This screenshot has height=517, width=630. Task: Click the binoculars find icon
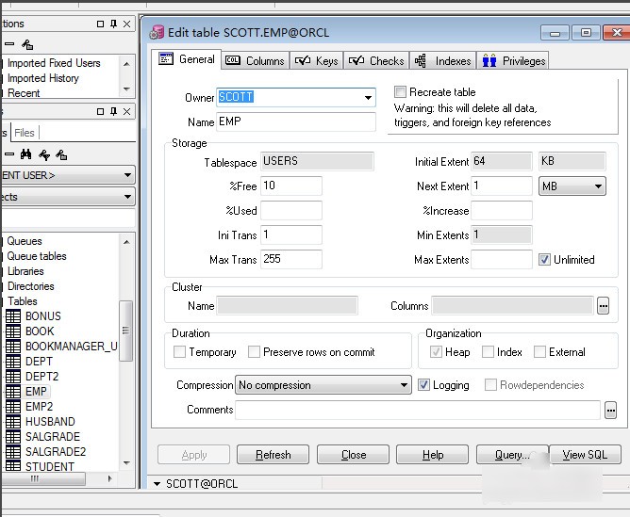[26, 154]
